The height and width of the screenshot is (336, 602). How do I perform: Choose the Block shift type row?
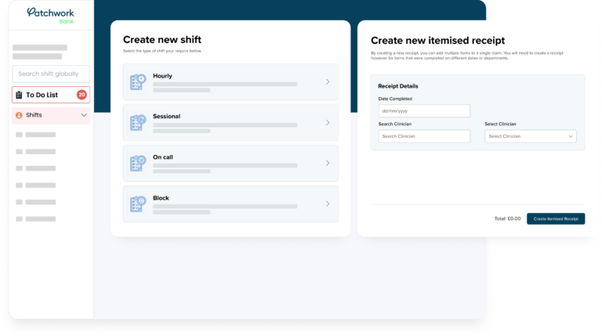230,204
